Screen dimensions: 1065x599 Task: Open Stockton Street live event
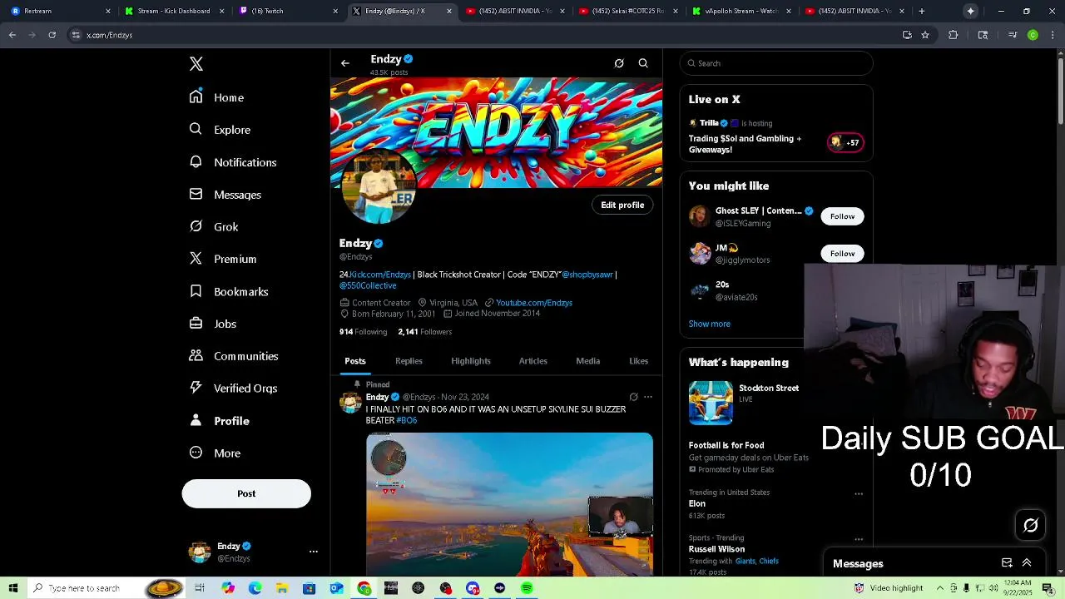(745, 403)
